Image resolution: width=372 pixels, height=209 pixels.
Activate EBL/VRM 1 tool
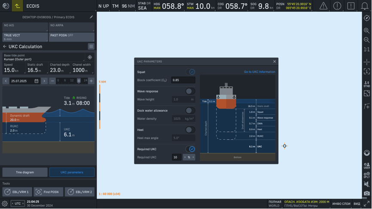point(17,192)
